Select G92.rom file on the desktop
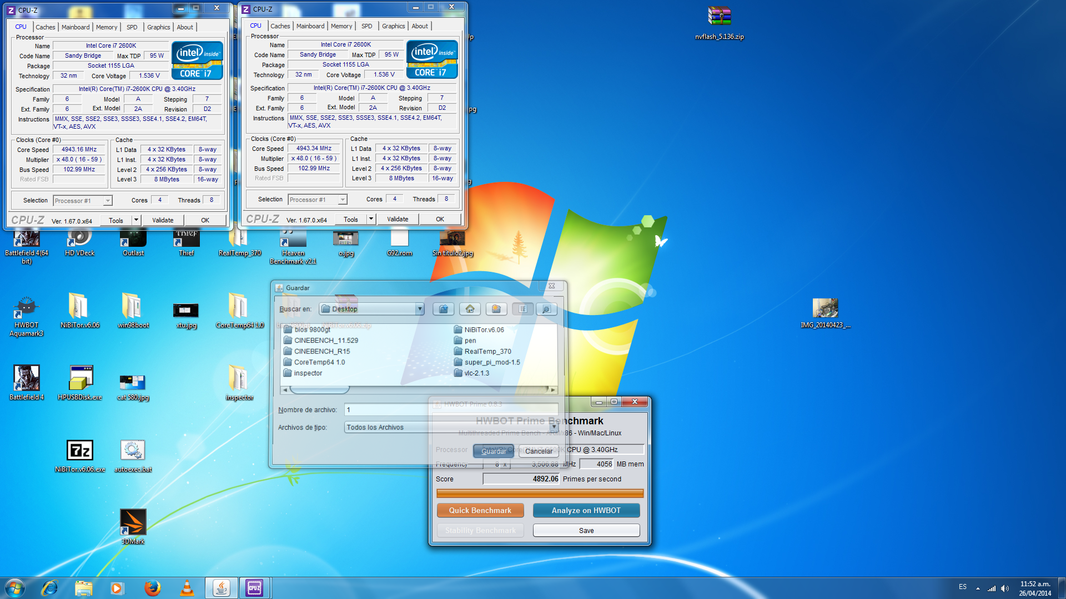The image size is (1066, 599). point(399,244)
